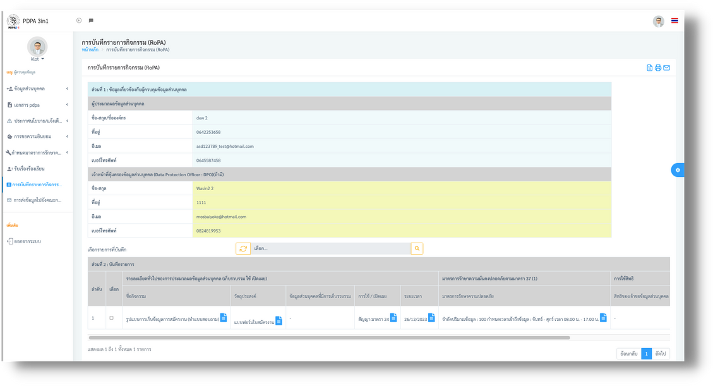
Task: Click email asd123789_test@hotmail.com cell
Action: point(402,147)
